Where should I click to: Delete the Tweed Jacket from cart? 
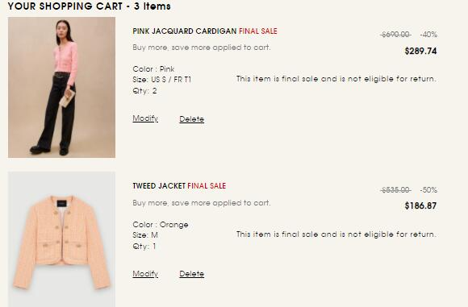191,274
